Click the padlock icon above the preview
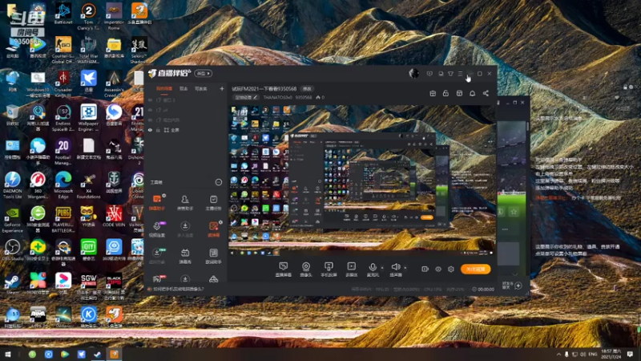Screen dimensions: 641x361 pos(445,93)
